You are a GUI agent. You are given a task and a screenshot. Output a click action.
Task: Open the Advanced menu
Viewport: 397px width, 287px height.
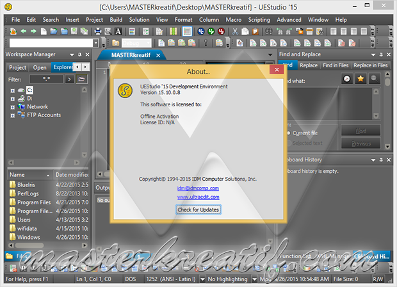pyautogui.click(x=289, y=20)
